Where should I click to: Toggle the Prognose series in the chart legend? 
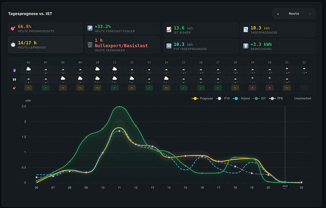click(x=202, y=98)
